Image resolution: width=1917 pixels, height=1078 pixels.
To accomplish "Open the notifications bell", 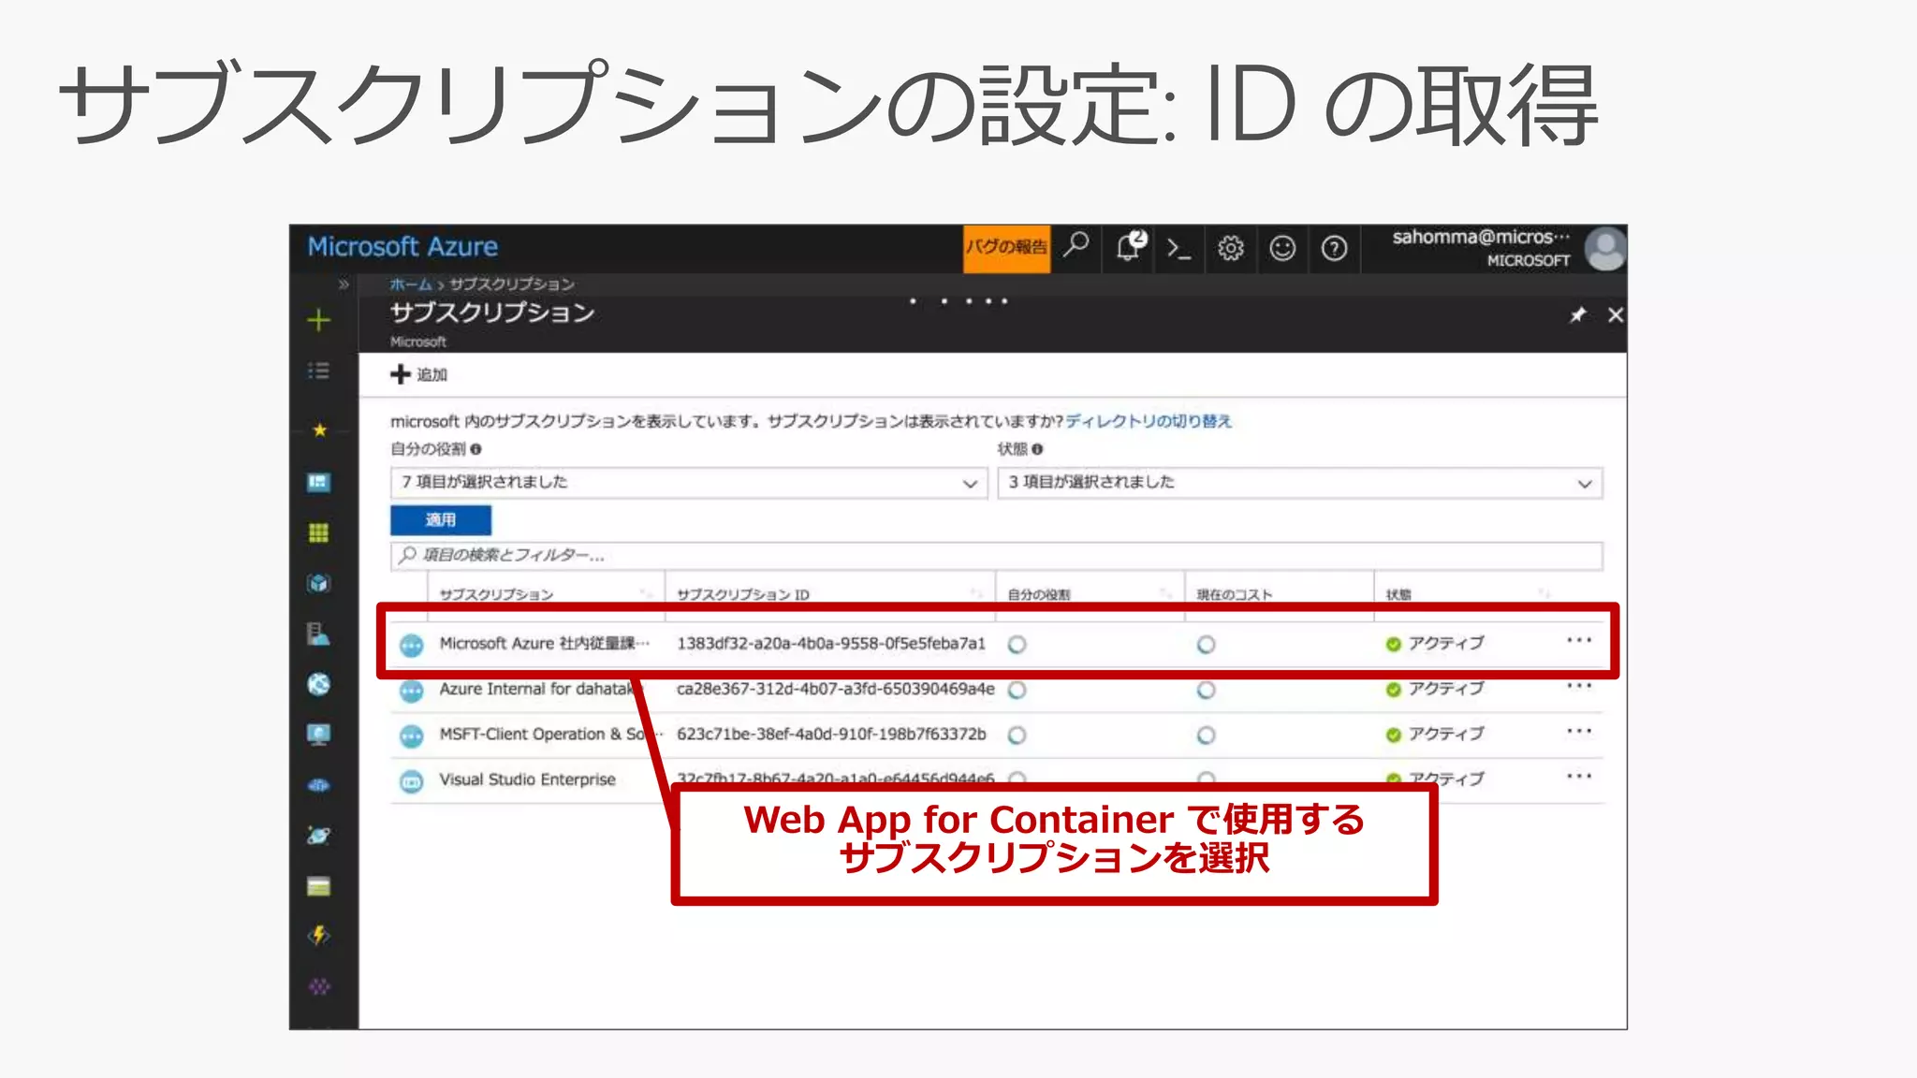I will 1130,247.
